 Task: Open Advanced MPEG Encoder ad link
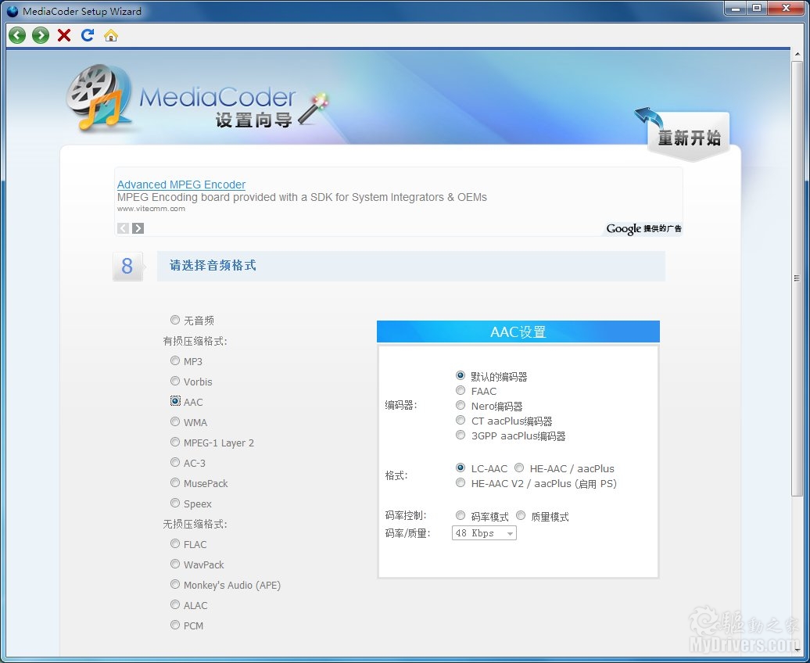pyautogui.click(x=181, y=185)
